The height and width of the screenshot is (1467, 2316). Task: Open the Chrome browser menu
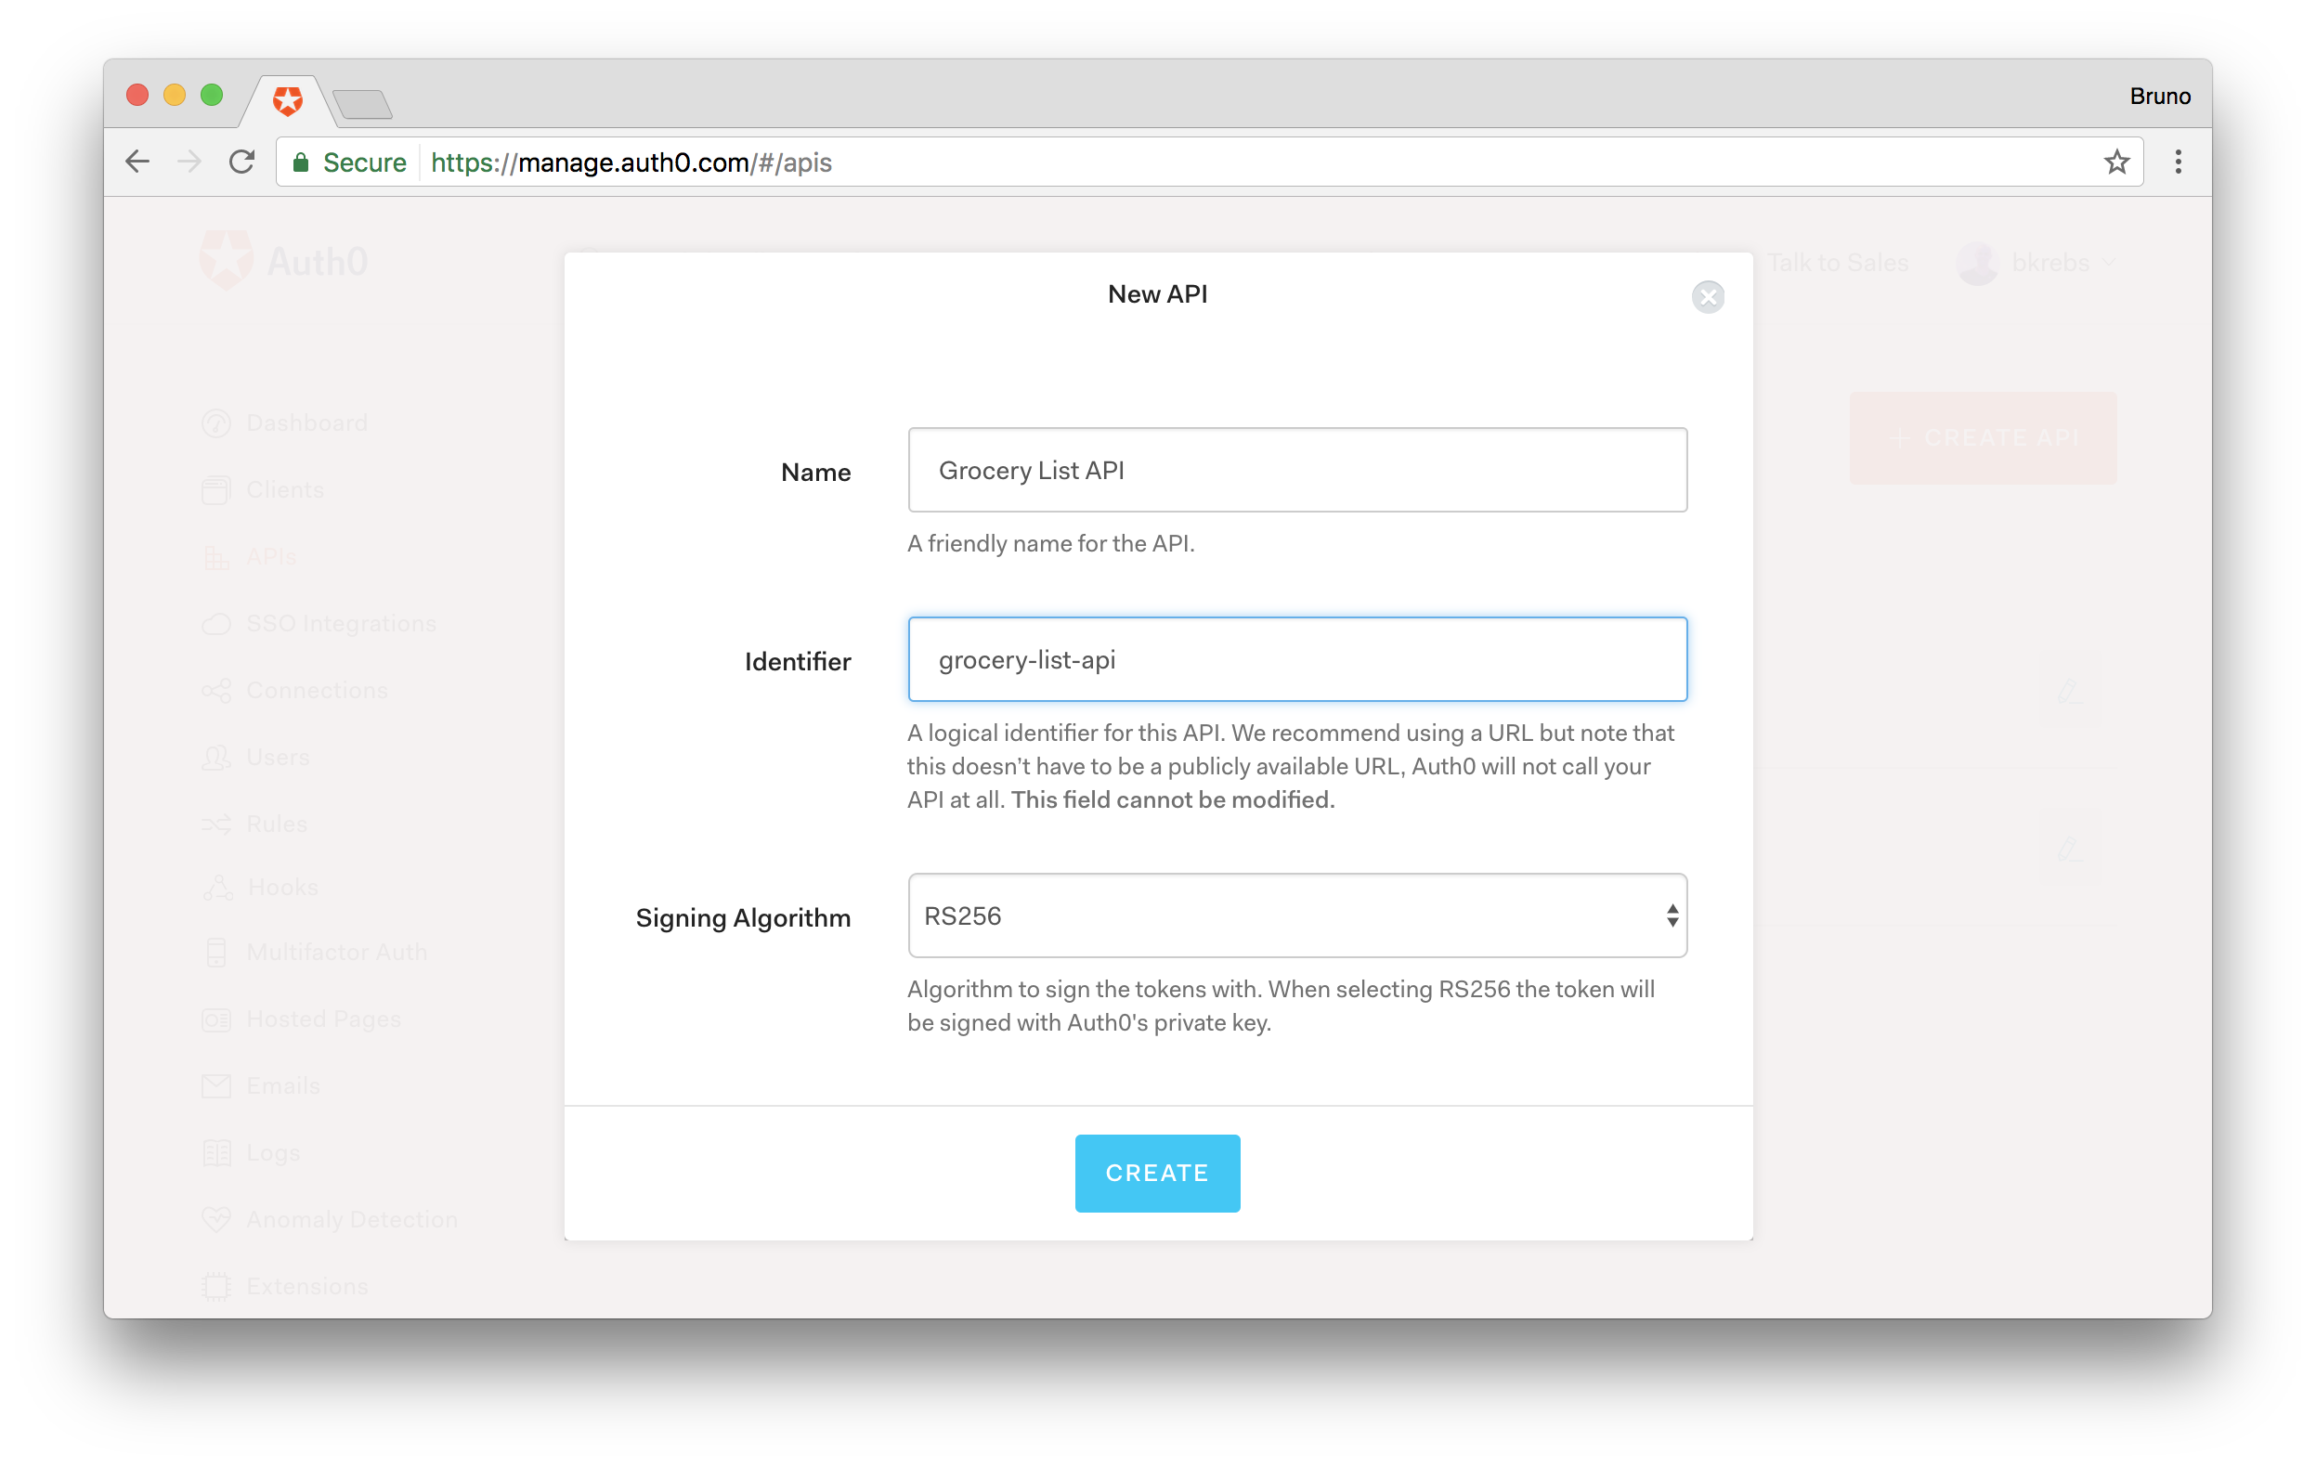pos(2179,162)
